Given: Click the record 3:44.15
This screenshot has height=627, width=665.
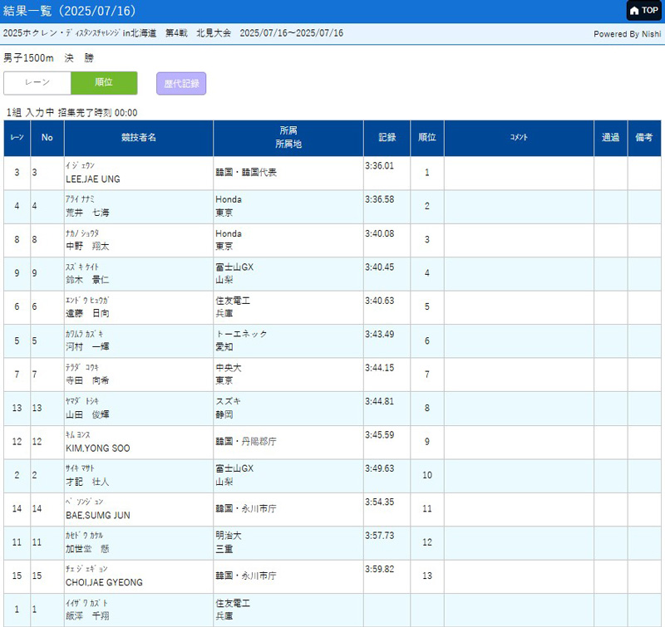Looking at the screenshot, I should click(x=380, y=368).
